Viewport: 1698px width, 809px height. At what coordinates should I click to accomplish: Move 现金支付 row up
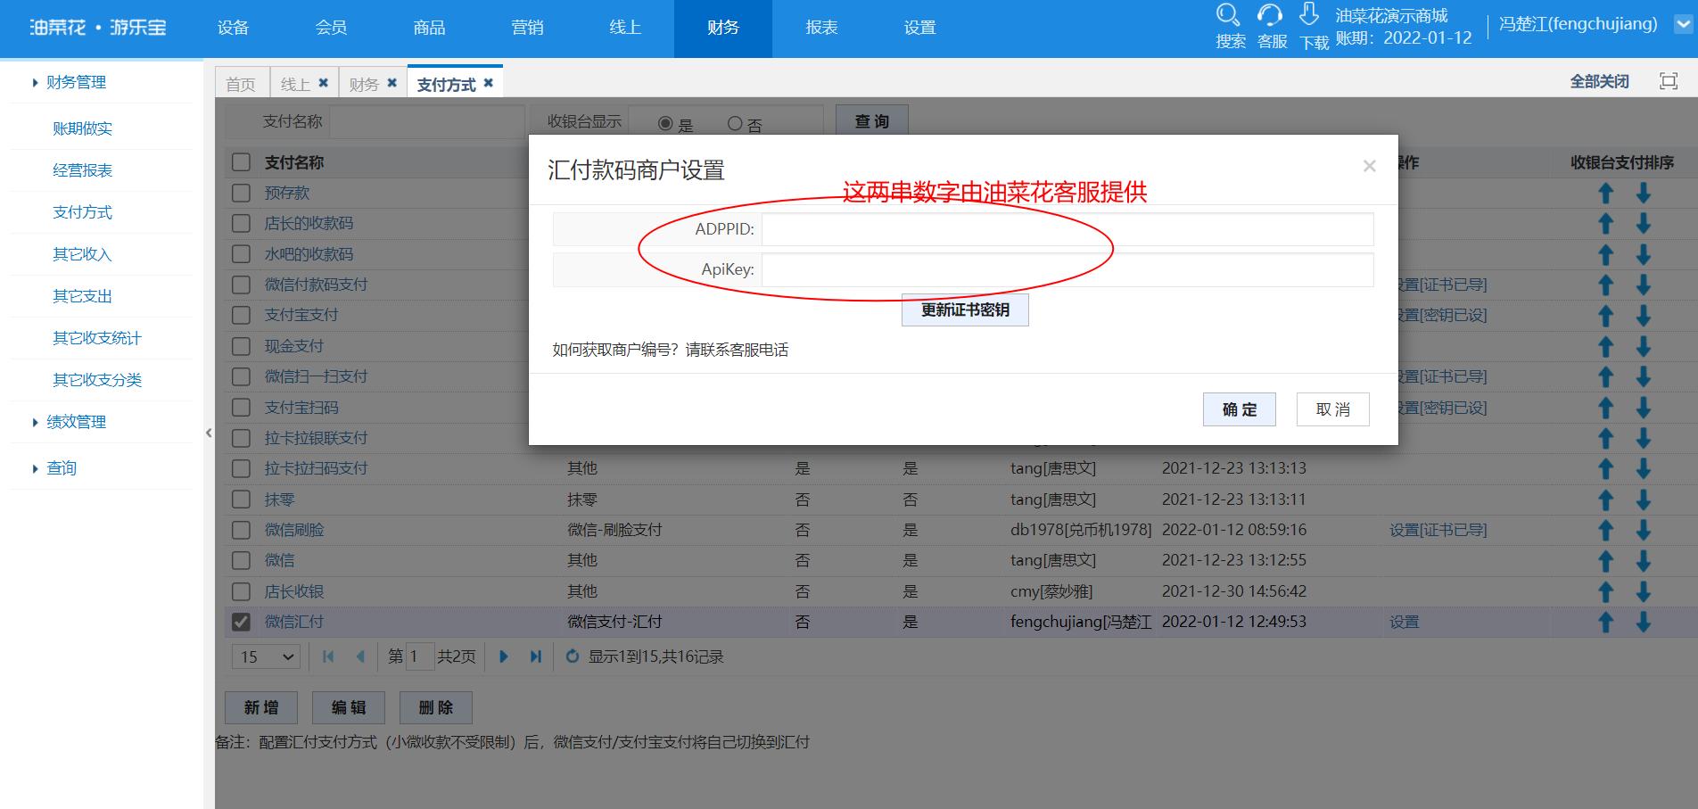coord(1606,346)
